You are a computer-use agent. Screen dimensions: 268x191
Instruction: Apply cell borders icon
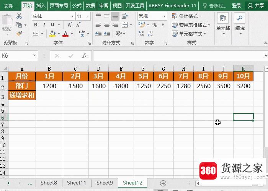[36, 34]
